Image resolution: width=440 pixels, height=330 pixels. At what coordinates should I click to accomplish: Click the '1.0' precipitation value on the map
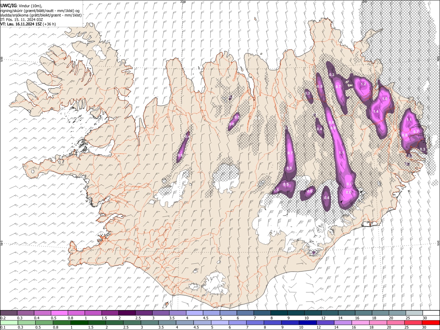pyautogui.click(x=385, y=99)
